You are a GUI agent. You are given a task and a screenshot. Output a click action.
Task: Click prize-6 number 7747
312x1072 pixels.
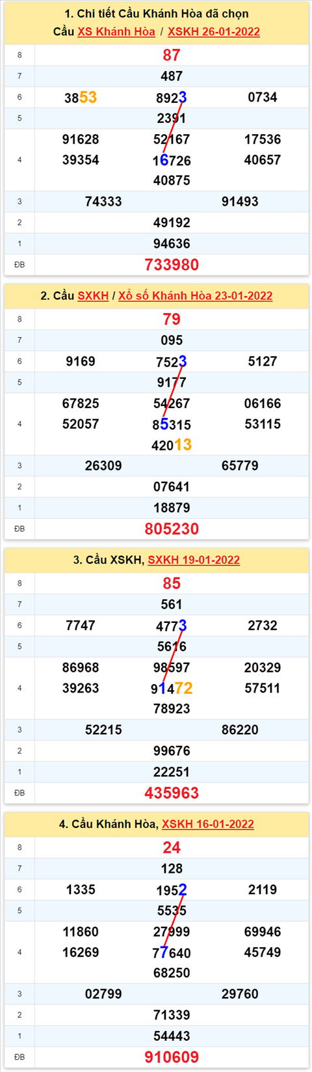[81, 626]
